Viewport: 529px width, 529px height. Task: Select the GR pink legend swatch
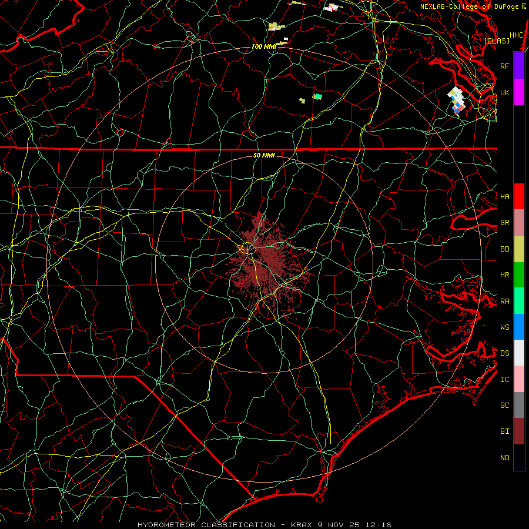[x=519, y=223]
